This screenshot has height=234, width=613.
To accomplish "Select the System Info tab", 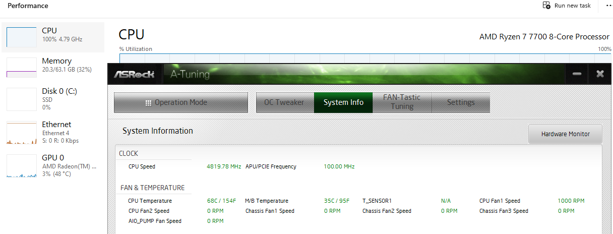I will coord(343,102).
